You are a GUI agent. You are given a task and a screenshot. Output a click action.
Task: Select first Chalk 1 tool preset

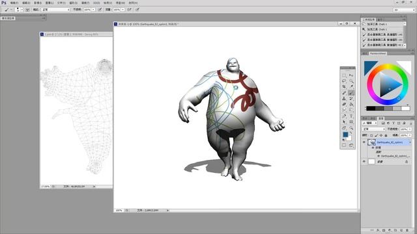click(x=382, y=24)
